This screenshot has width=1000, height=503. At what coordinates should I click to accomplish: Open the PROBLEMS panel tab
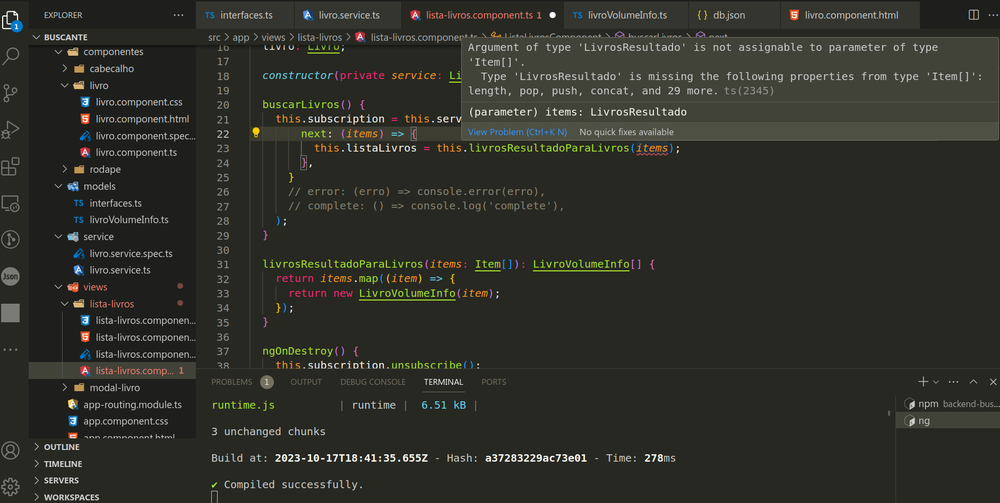pos(242,382)
